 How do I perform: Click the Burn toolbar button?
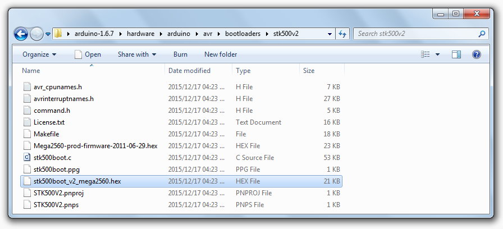click(180, 54)
